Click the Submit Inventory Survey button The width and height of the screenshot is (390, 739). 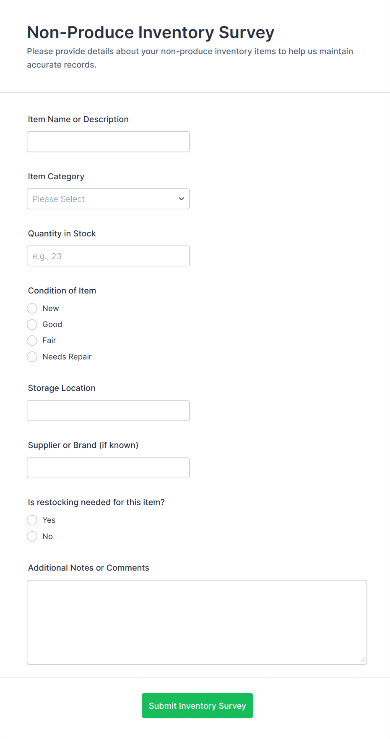point(197,705)
